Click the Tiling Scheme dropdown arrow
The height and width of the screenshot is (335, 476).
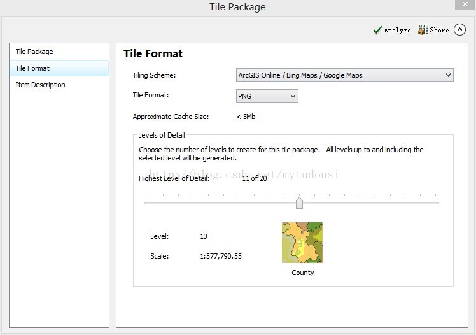tap(448, 75)
